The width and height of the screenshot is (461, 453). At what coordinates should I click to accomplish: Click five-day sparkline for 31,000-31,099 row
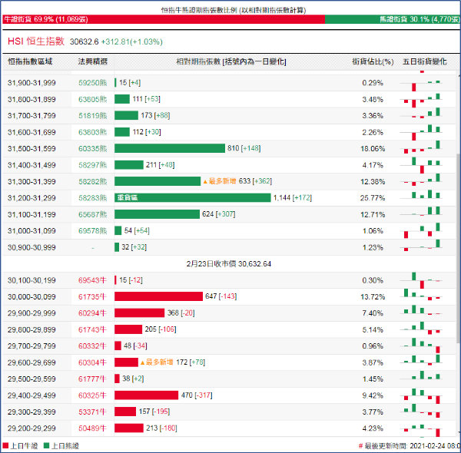coord(422,230)
